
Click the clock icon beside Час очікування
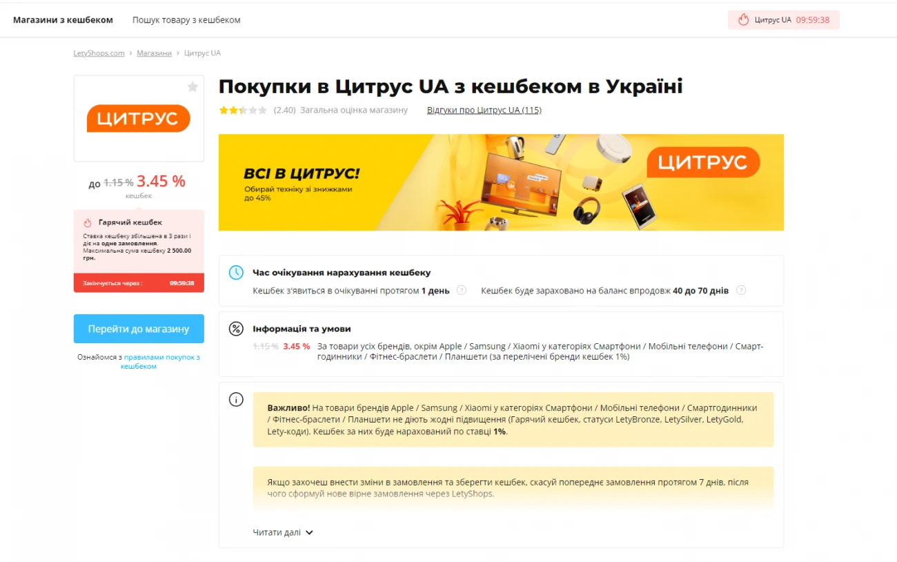point(236,272)
